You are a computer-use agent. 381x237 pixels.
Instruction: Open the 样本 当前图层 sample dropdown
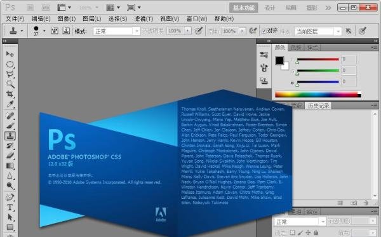click(x=318, y=31)
